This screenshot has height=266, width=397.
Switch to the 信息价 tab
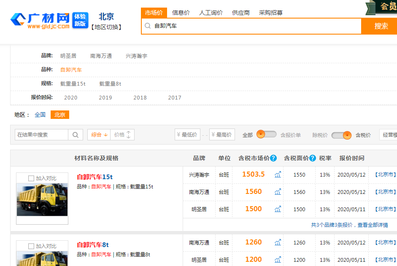pos(181,13)
